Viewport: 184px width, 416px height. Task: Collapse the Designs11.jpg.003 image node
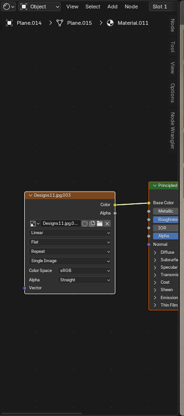pyautogui.click(x=30, y=195)
